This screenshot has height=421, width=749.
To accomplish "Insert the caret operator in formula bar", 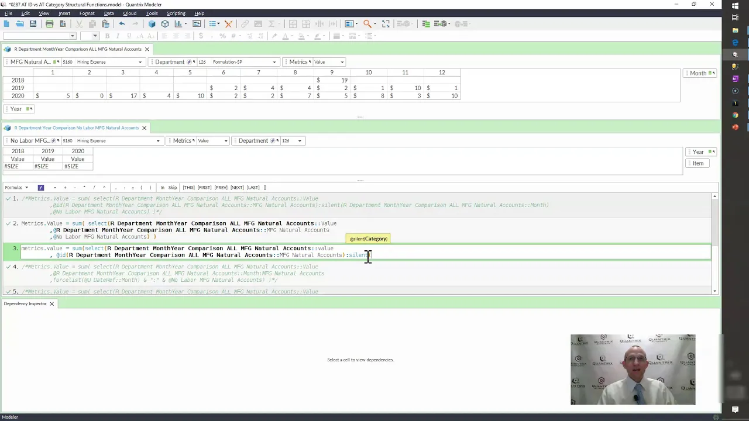I will pyautogui.click(x=104, y=188).
